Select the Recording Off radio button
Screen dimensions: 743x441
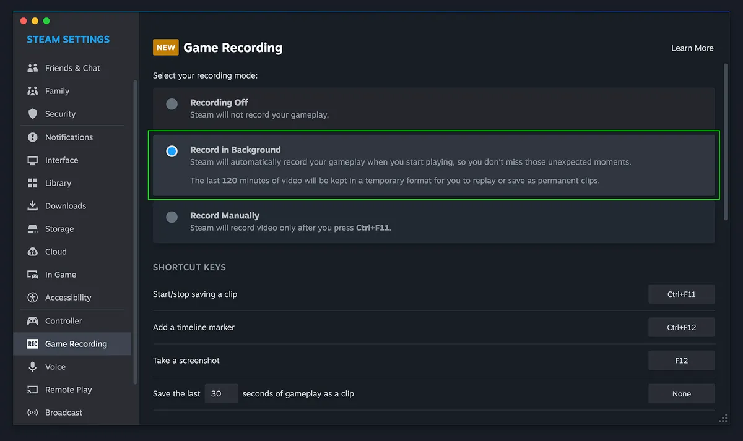[x=172, y=104]
